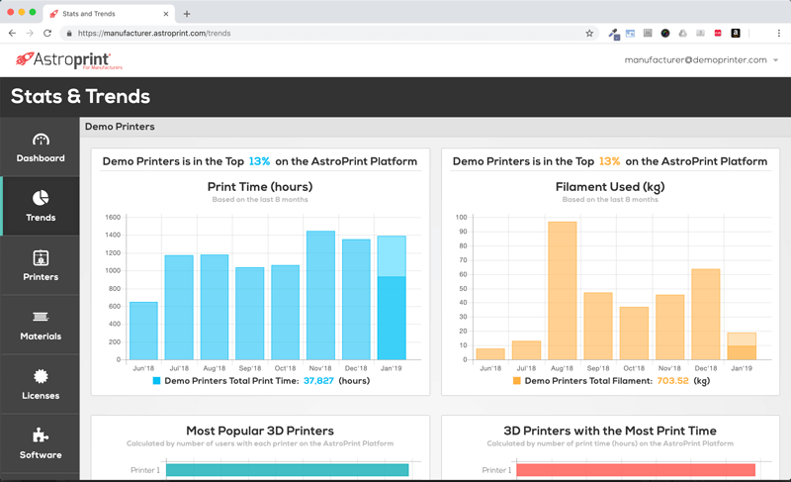Expand the manufacturer@demoprinter.com account dropdown arrow
791x482 pixels.
[775, 60]
